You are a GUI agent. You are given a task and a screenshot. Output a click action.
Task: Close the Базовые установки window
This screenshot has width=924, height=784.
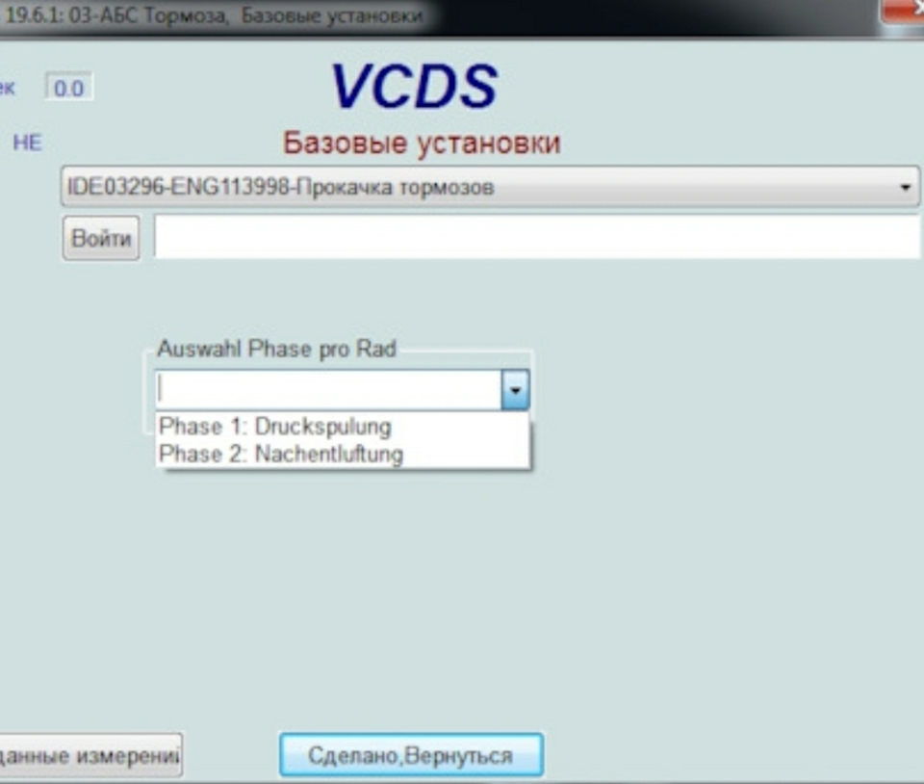click(904, 10)
